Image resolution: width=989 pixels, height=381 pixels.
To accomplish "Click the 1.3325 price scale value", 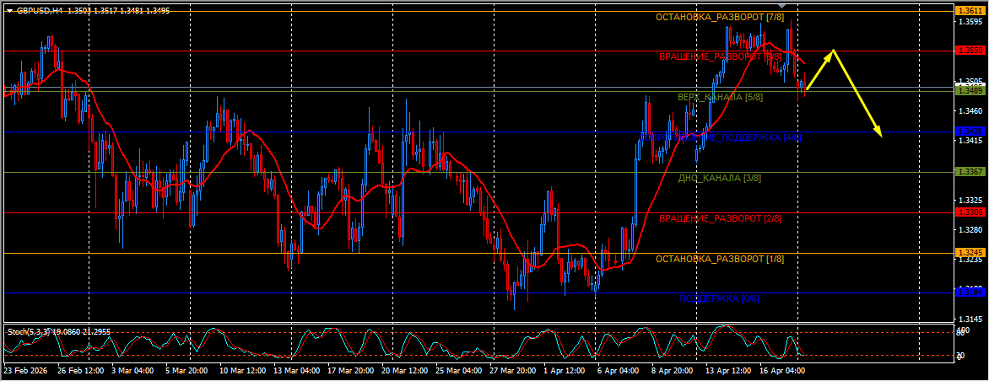I will click(969, 201).
